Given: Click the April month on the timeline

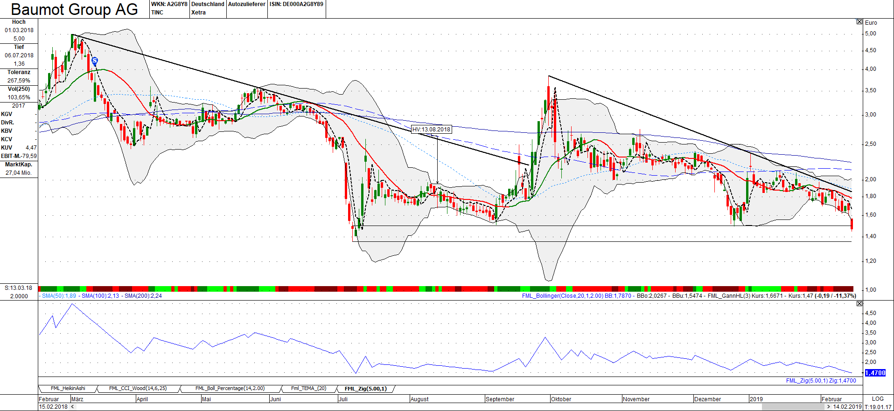Looking at the screenshot, I should (x=142, y=399).
